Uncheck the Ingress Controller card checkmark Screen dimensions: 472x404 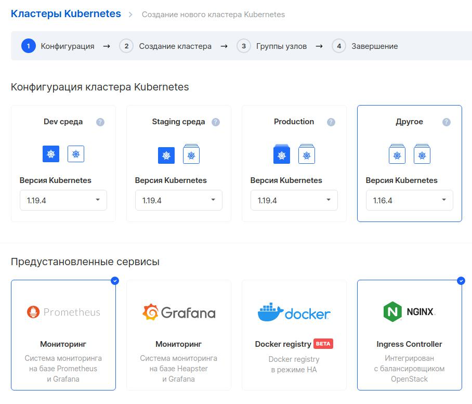[x=461, y=281]
